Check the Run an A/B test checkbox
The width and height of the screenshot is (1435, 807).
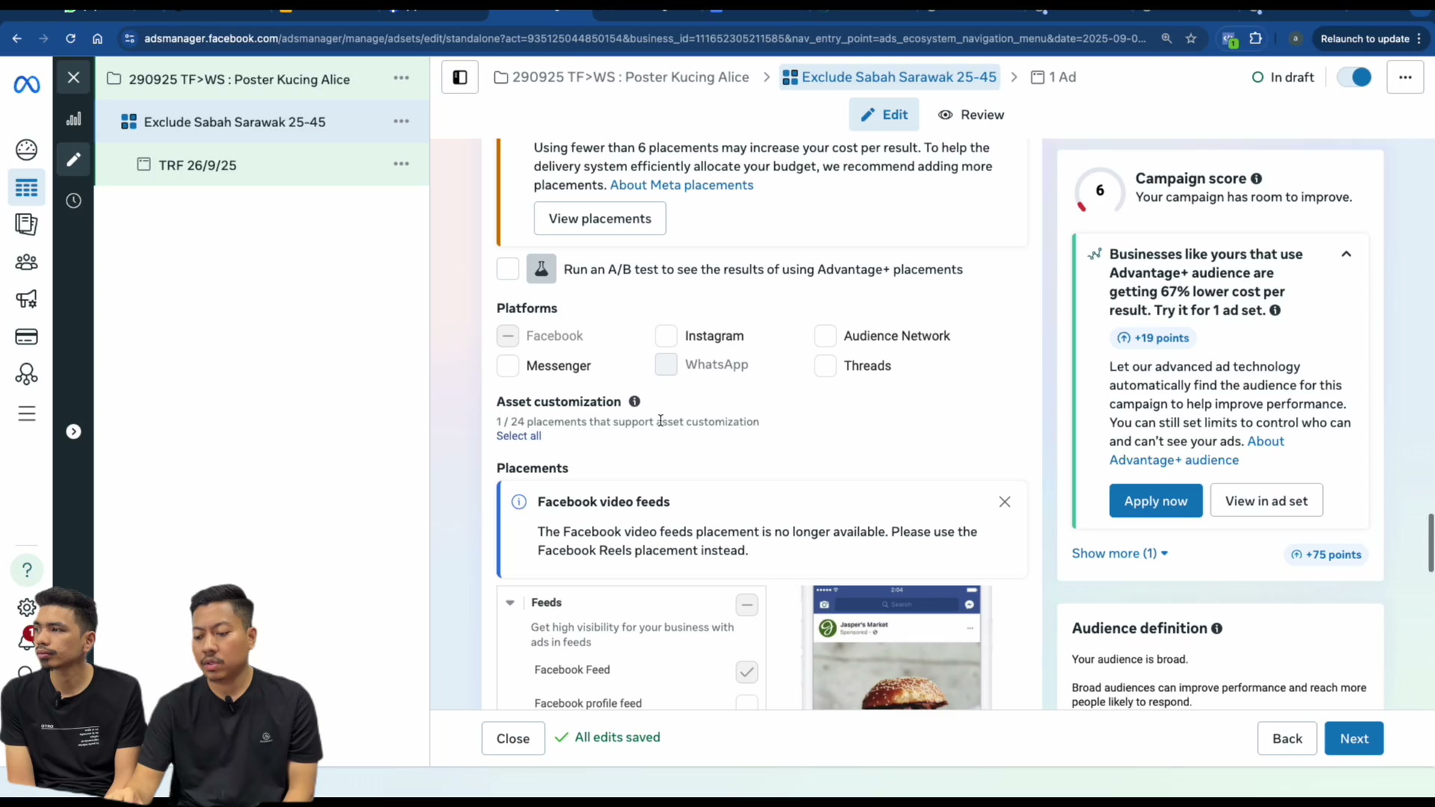507,270
